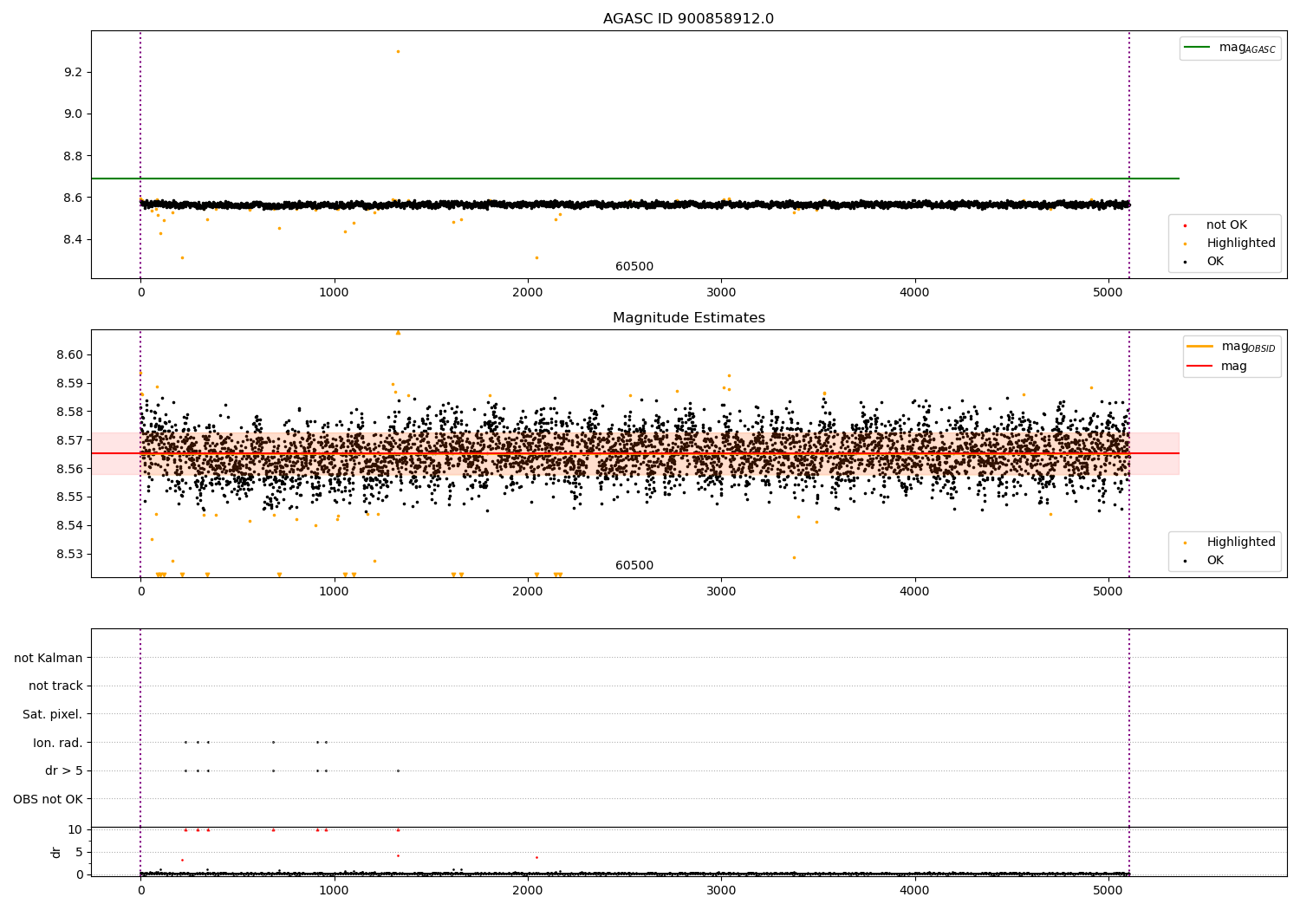The width and height of the screenshot is (1300, 910).
Task: Click the outlier point near 9.3 magnitude in top plot
Action: pyautogui.click(x=398, y=51)
